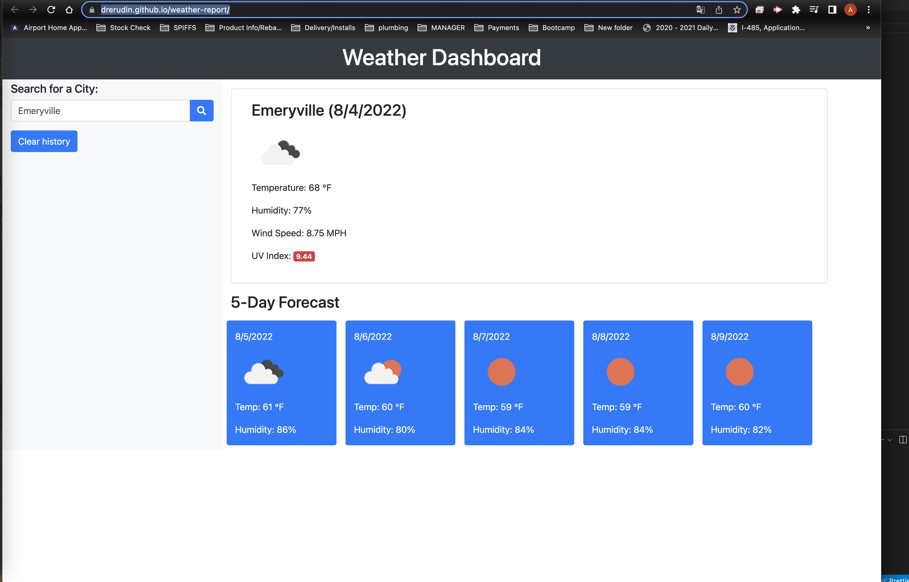Click the Google Translate icon in address bar

tap(701, 10)
